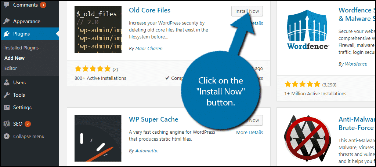Open Old Core Files plugin title link
Viewport: 376px width, 167px height.
pos(149,10)
